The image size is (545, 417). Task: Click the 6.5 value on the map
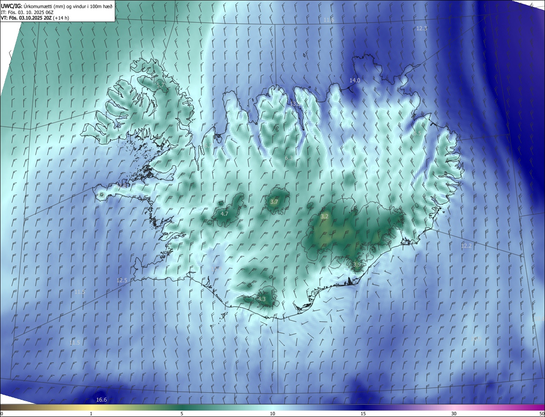(418, 133)
